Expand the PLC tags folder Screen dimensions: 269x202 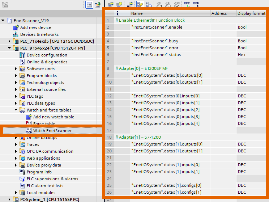point(16,96)
